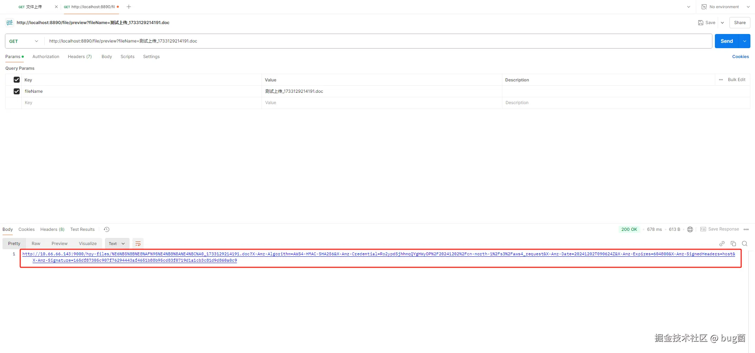Search the response with magnifier icon
The image size is (755, 353).
click(x=745, y=244)
